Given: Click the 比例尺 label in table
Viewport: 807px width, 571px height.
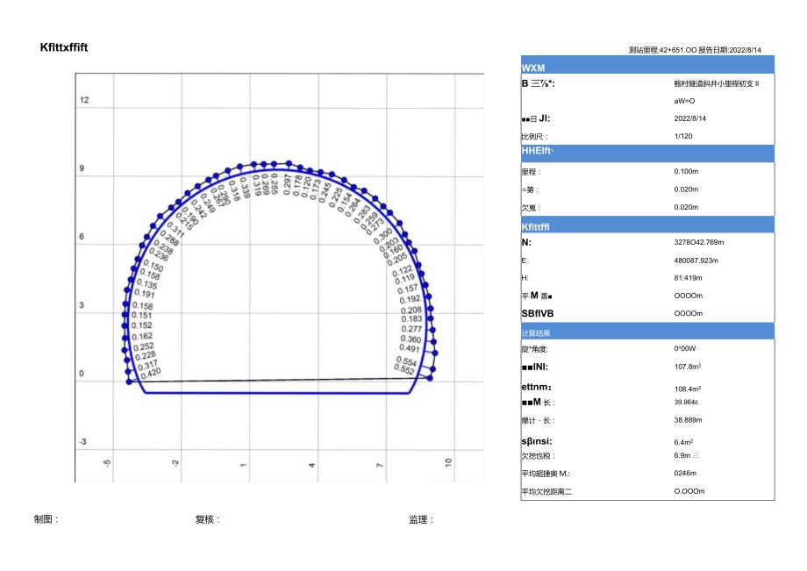Looking at the screenshot, I should click(x=536, y=137).
